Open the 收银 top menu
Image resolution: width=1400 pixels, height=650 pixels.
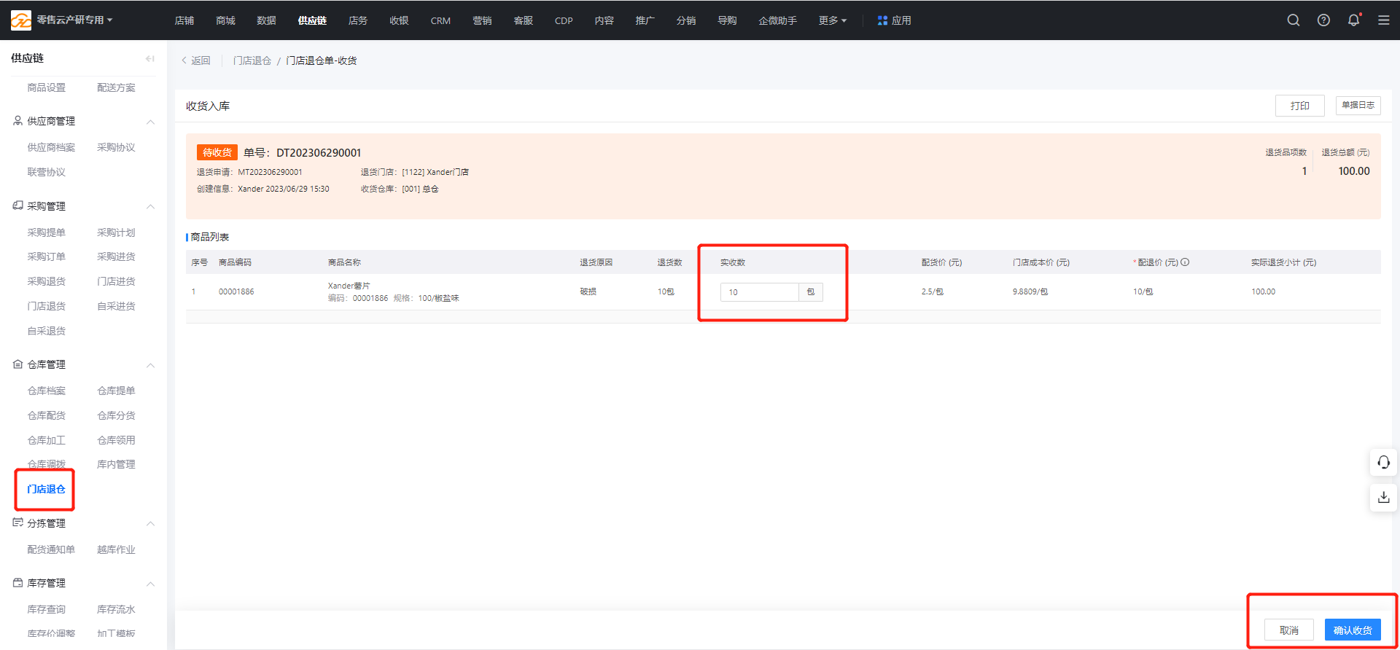399,20
